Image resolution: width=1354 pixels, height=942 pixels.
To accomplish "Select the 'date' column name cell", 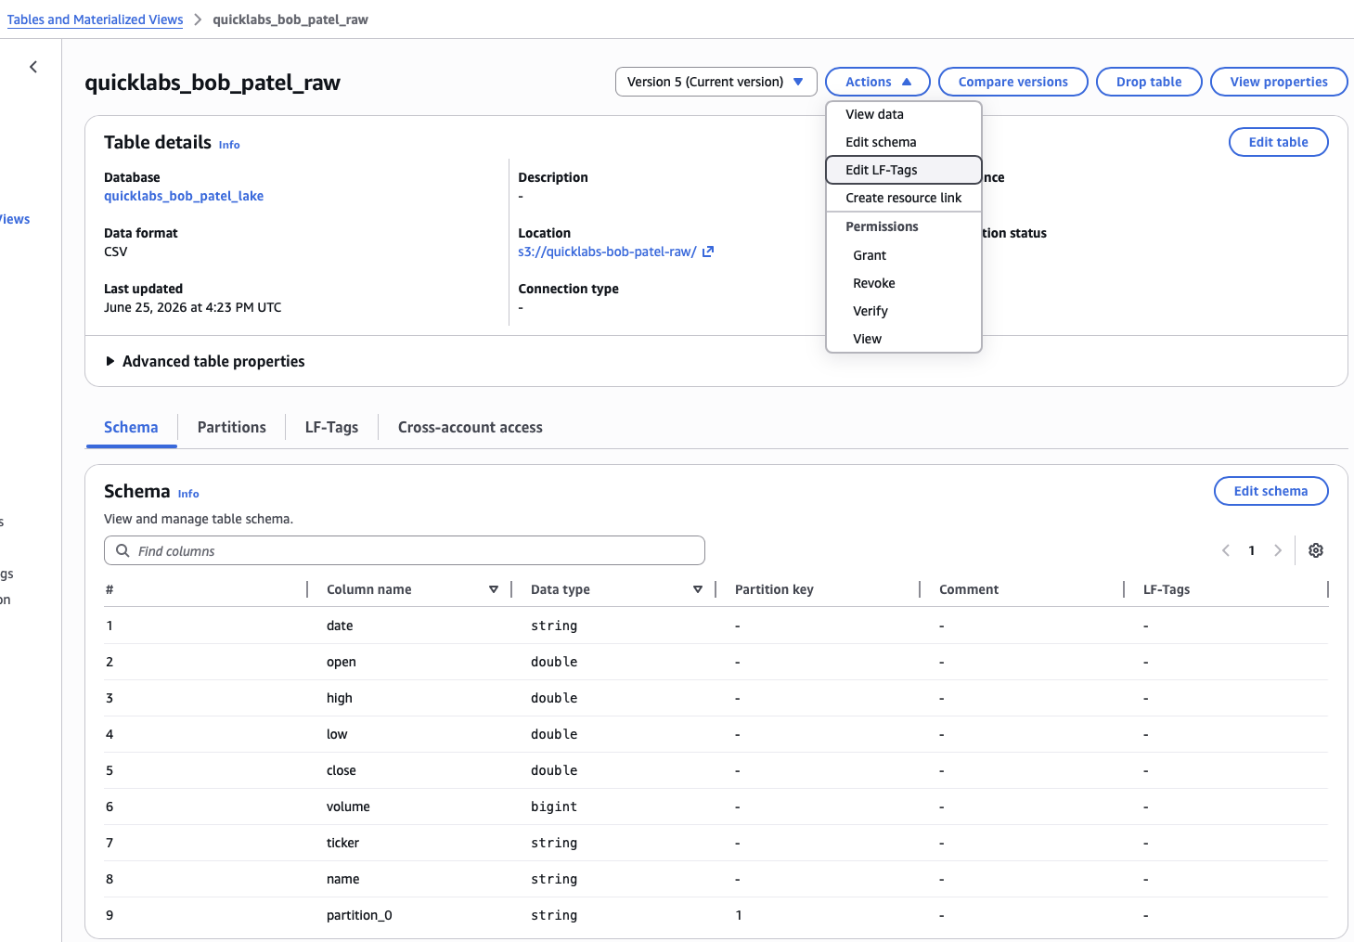I will click(x=340, y=626).
